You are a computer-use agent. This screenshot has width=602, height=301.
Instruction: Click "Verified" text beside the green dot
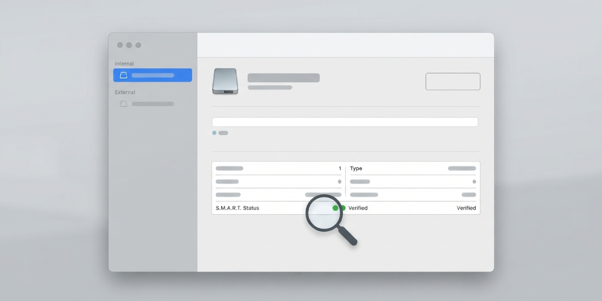pos(358,208)
